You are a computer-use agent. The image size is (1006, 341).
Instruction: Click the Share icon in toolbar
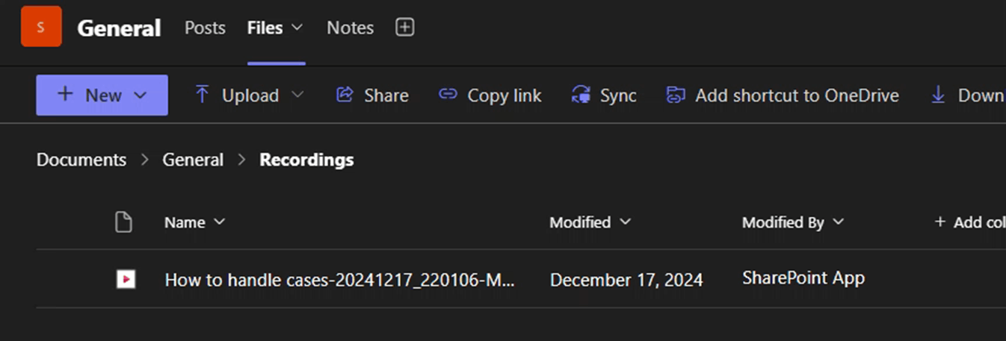(345, 95)
